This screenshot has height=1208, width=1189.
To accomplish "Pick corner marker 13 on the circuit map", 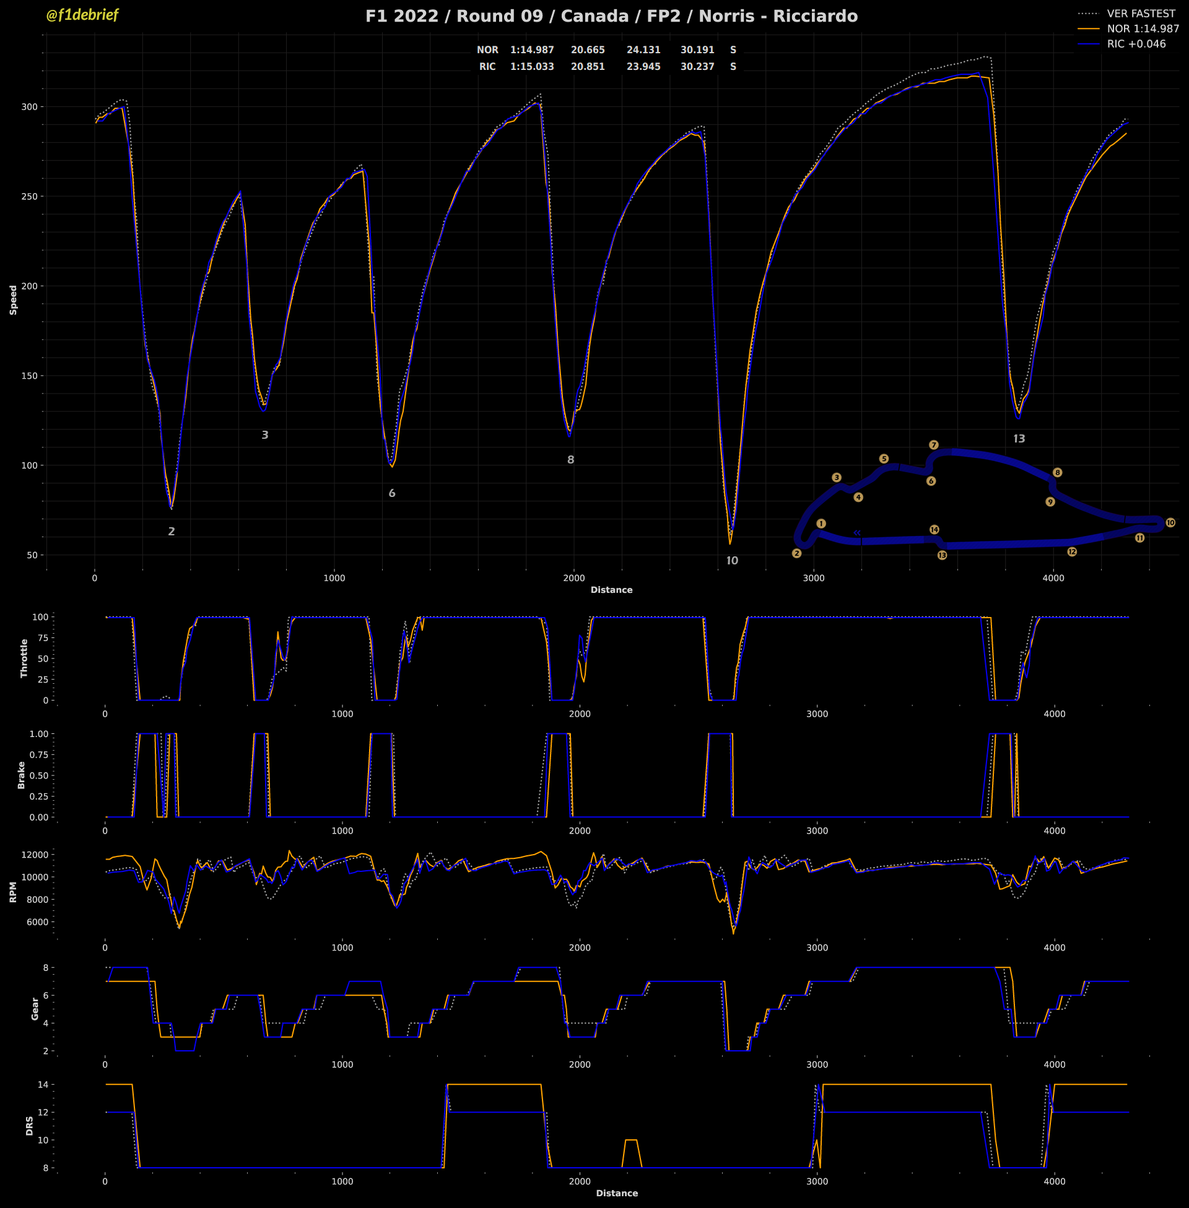I will [943, 555].
